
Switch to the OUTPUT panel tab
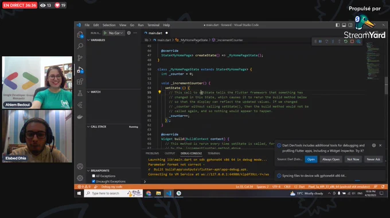pyautogui.click(x=170, y=153)
